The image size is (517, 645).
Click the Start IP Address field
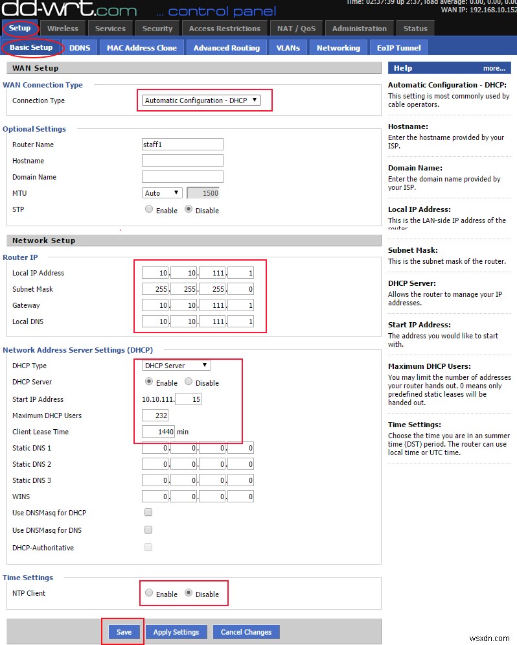[x=189, y=399]
